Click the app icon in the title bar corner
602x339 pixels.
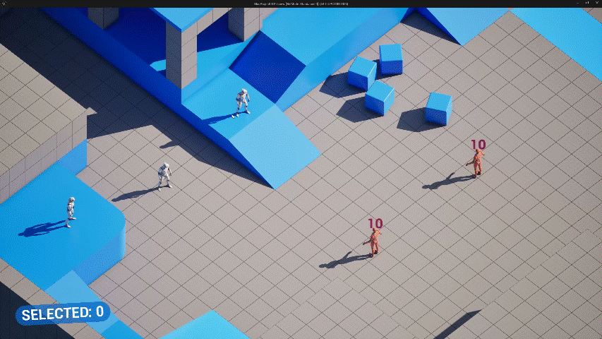[4, 4]
